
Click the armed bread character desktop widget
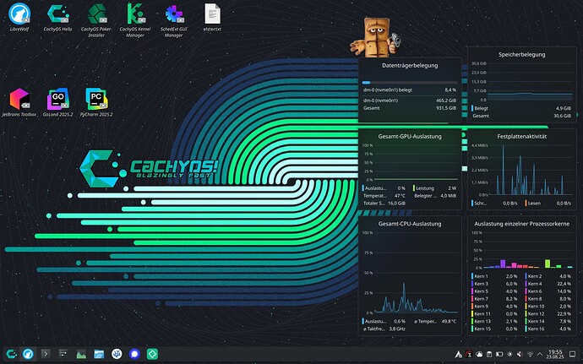pyautogui.click(x=375, y=38)
